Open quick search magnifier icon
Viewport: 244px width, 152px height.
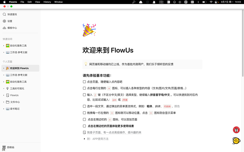click(x=4, y=15)
